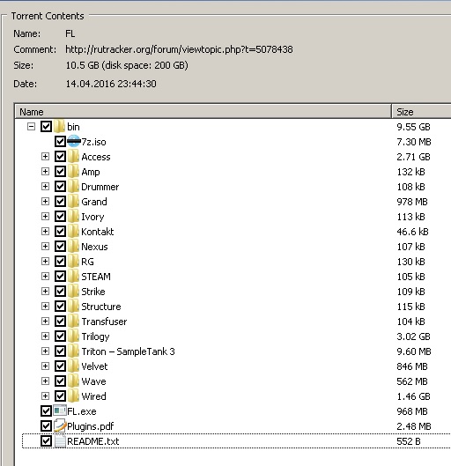Deselect the Trilogy folder checkbox

tap(60, 337)
